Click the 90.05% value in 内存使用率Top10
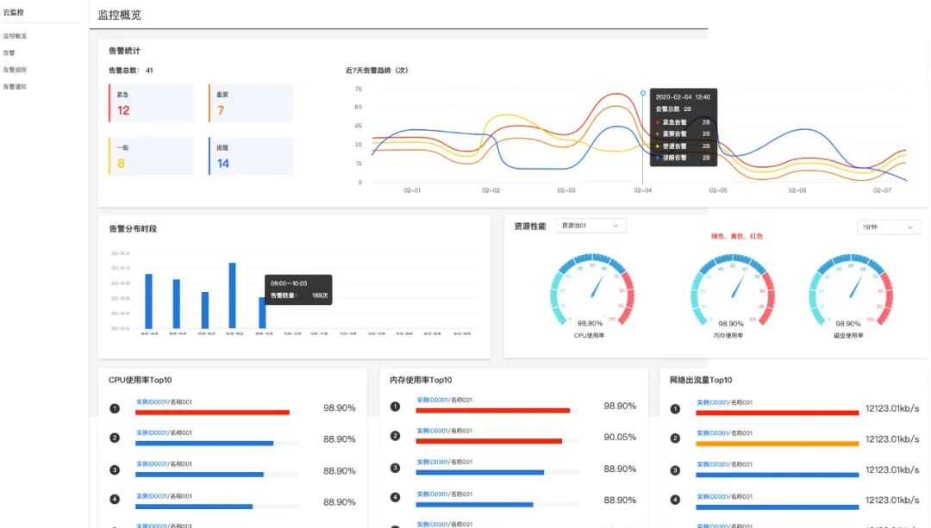Screen dimensions: 931x528 620,438
